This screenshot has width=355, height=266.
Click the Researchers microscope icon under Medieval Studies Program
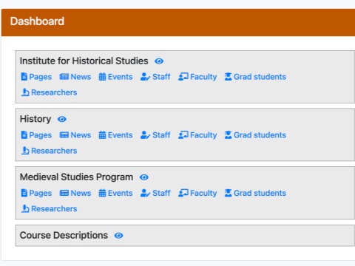point(25,208)
